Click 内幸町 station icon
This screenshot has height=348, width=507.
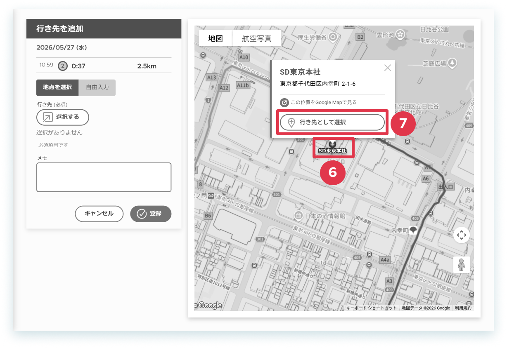(413, 230)
